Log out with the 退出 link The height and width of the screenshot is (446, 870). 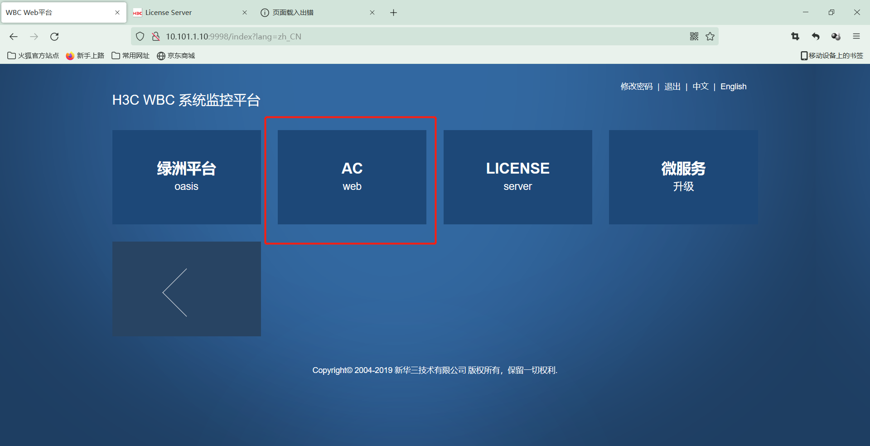point(672,87)
